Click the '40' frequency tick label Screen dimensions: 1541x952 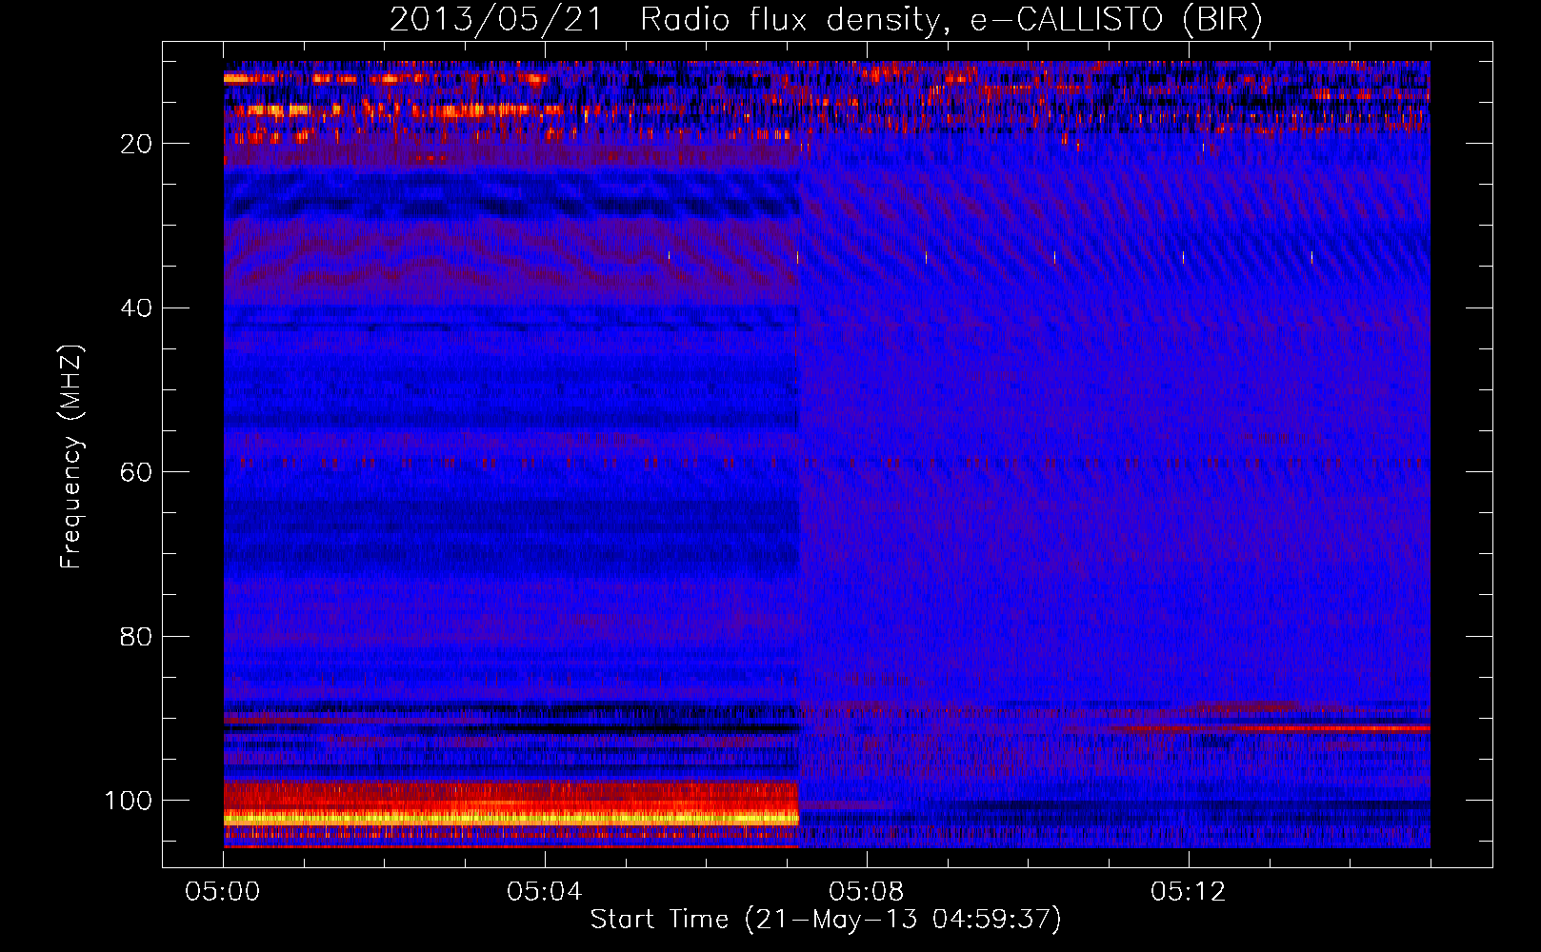pos(136,308)
